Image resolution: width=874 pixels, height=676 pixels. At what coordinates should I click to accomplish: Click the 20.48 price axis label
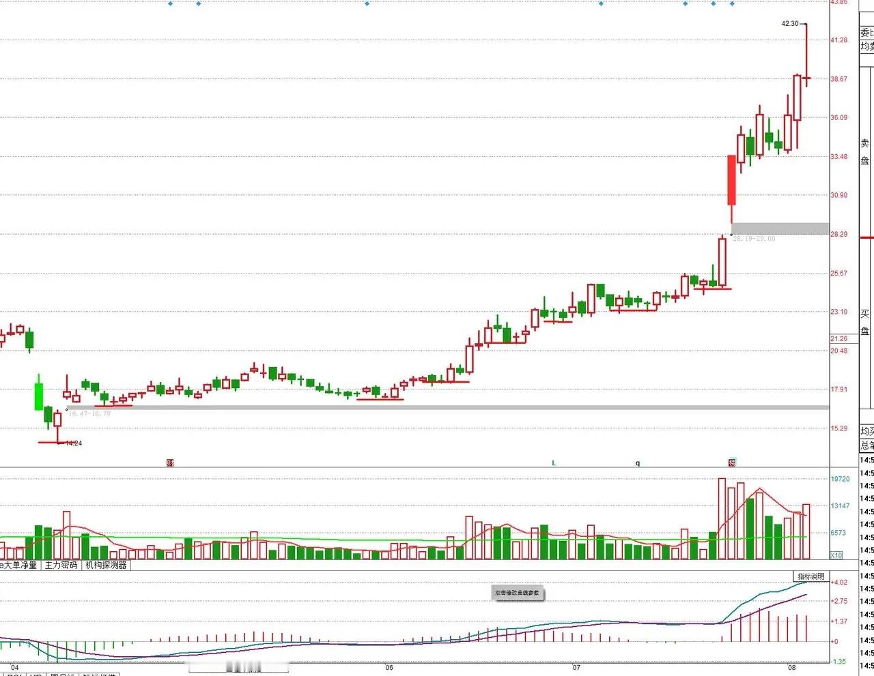pyautogui.click(x=839, y=351)
